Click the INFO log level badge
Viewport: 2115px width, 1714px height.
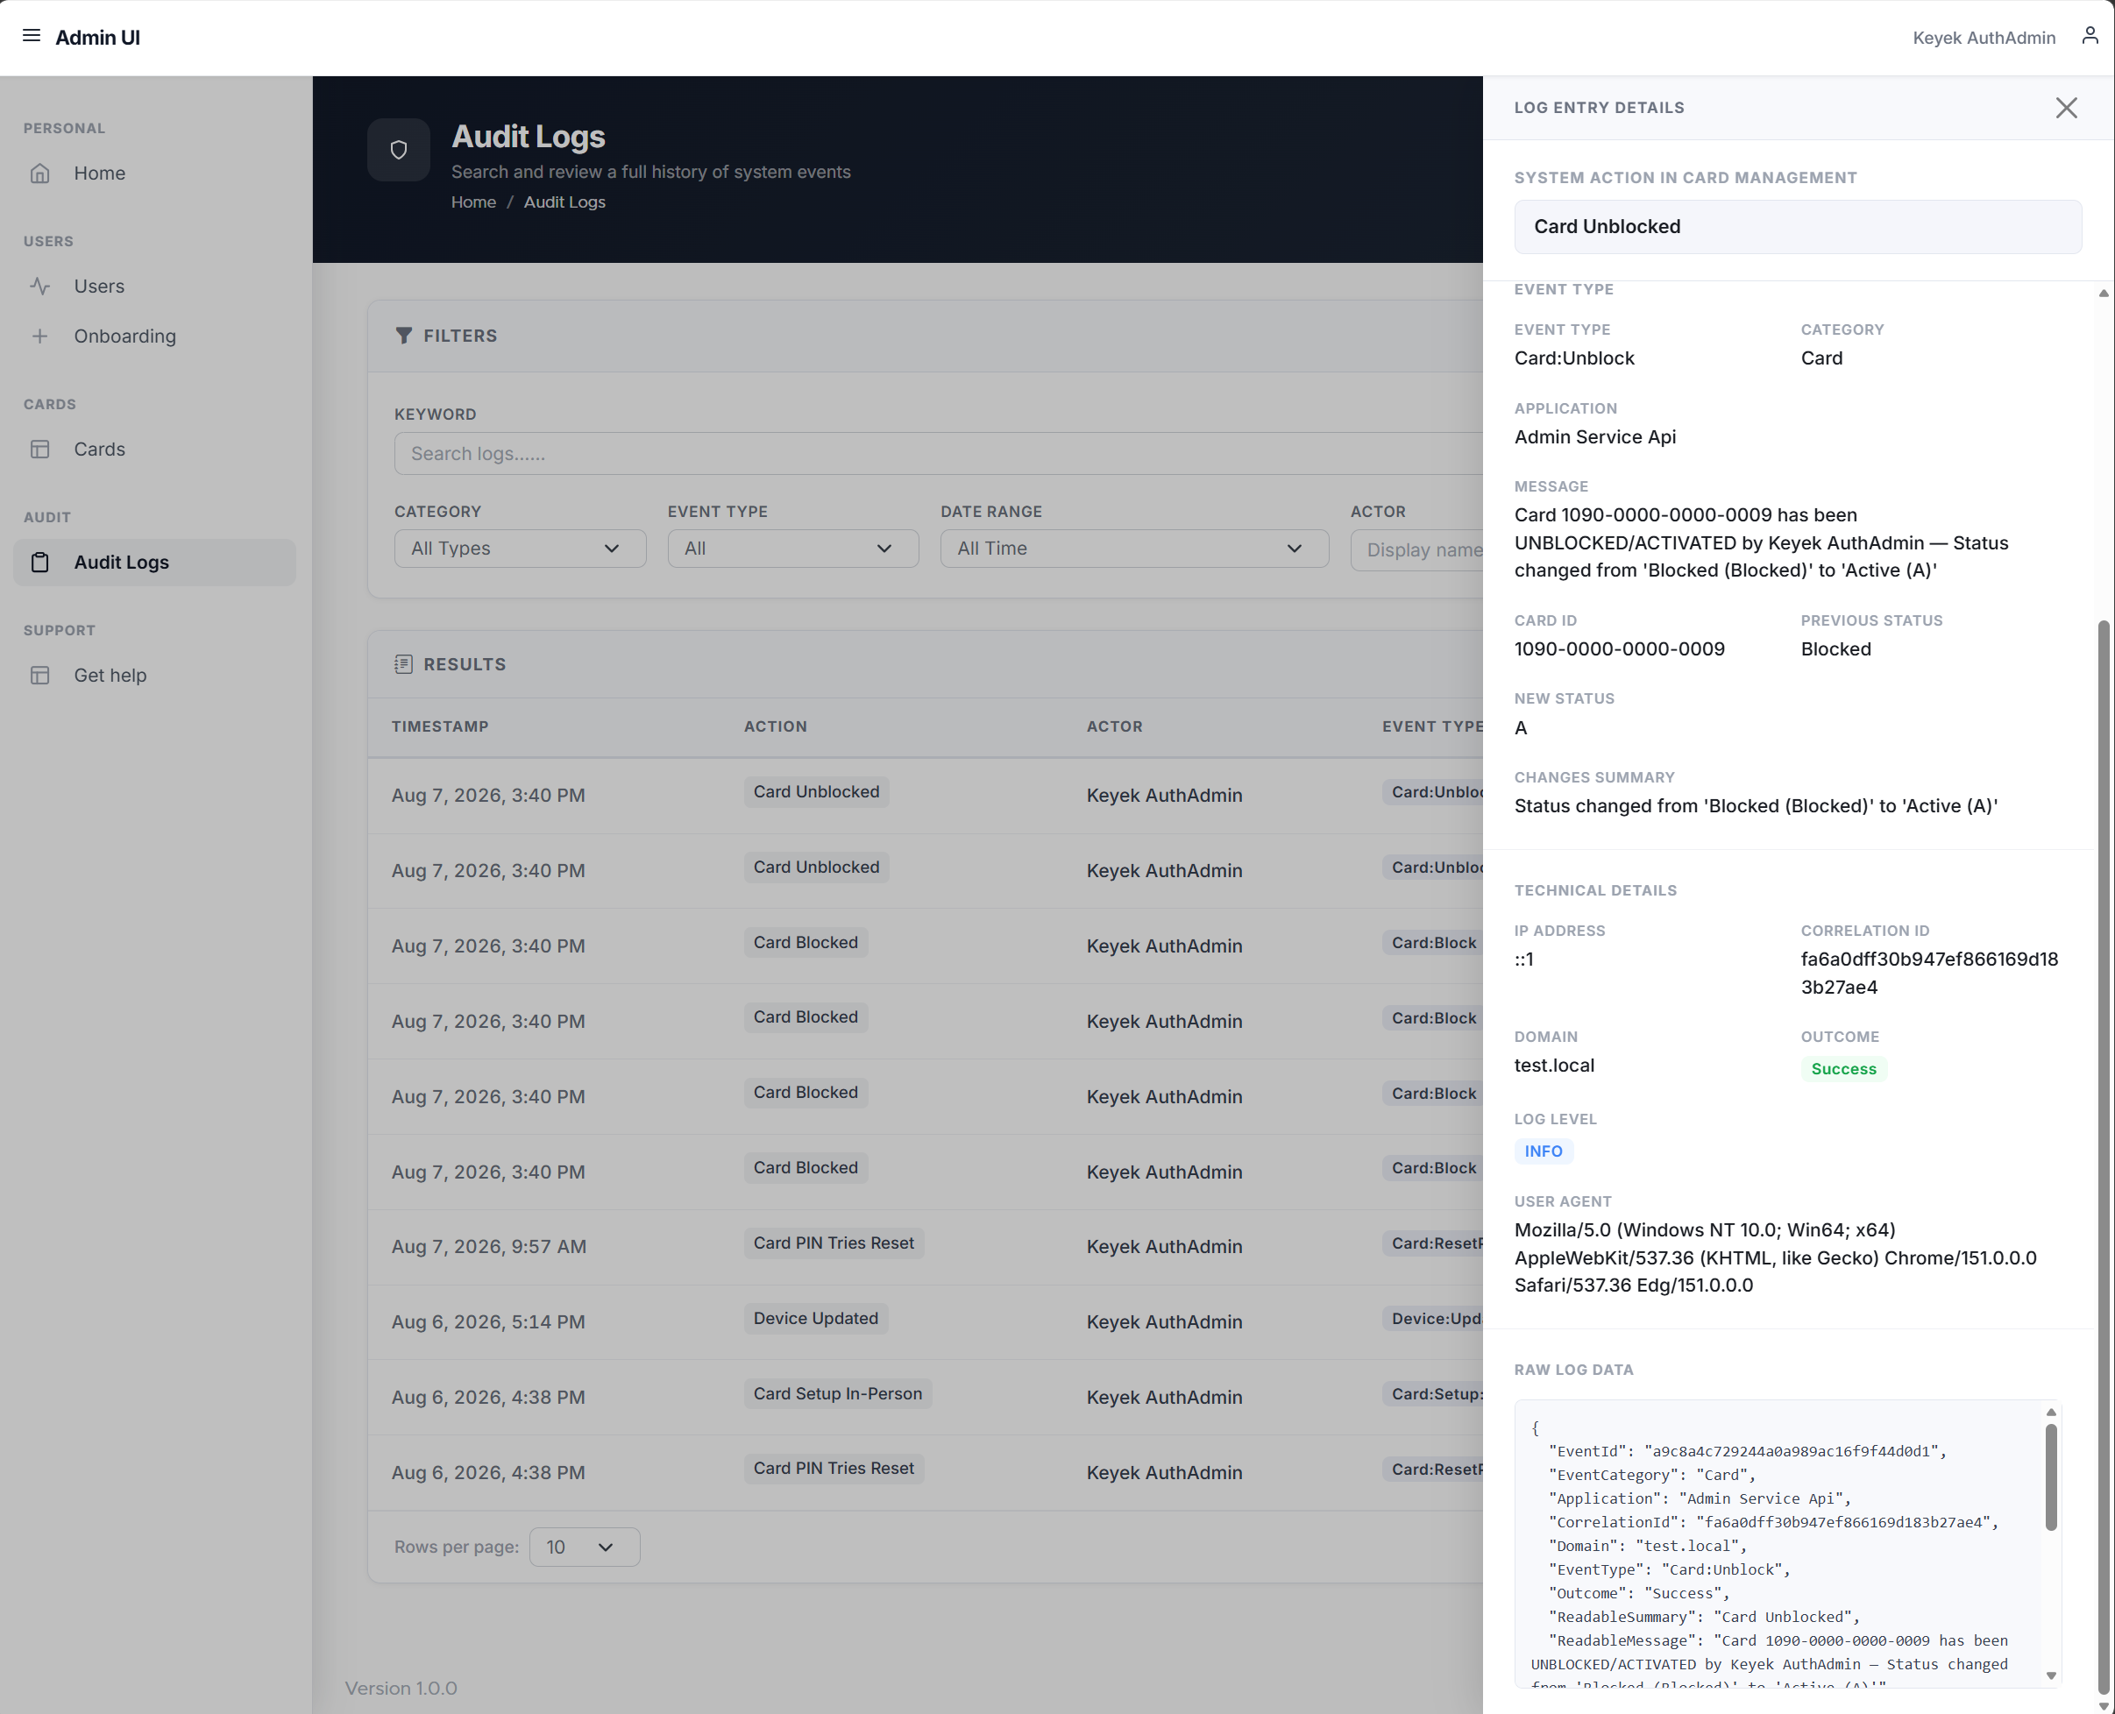click(x=1544, y=1151)
